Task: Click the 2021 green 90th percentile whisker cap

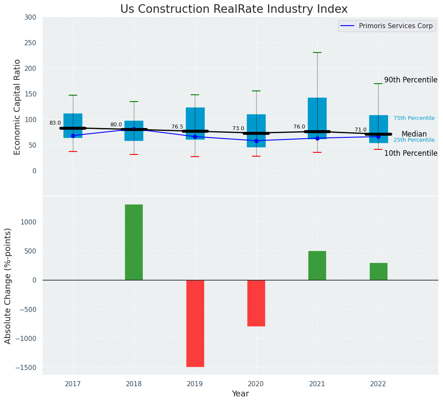Action: pos(317,52)
